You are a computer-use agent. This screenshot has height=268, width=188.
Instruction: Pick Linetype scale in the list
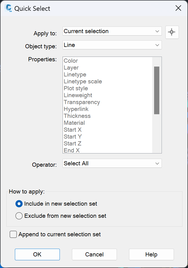(83, 81)
